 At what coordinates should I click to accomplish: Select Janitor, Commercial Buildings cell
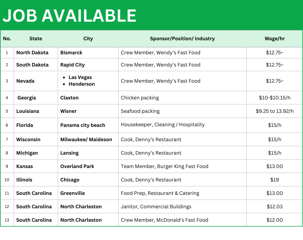156,207
